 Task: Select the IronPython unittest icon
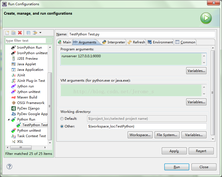13,53
